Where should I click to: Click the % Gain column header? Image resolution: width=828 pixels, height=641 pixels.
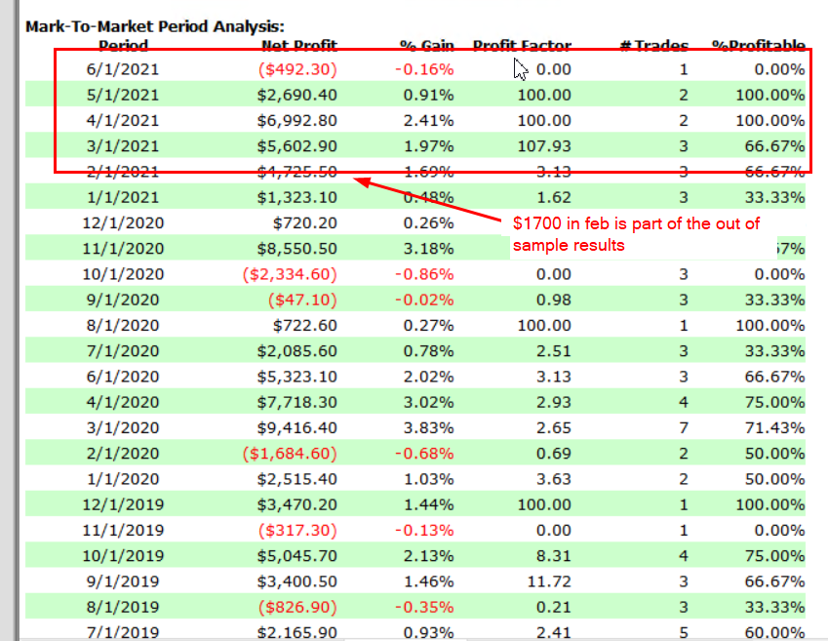(426, 45)
